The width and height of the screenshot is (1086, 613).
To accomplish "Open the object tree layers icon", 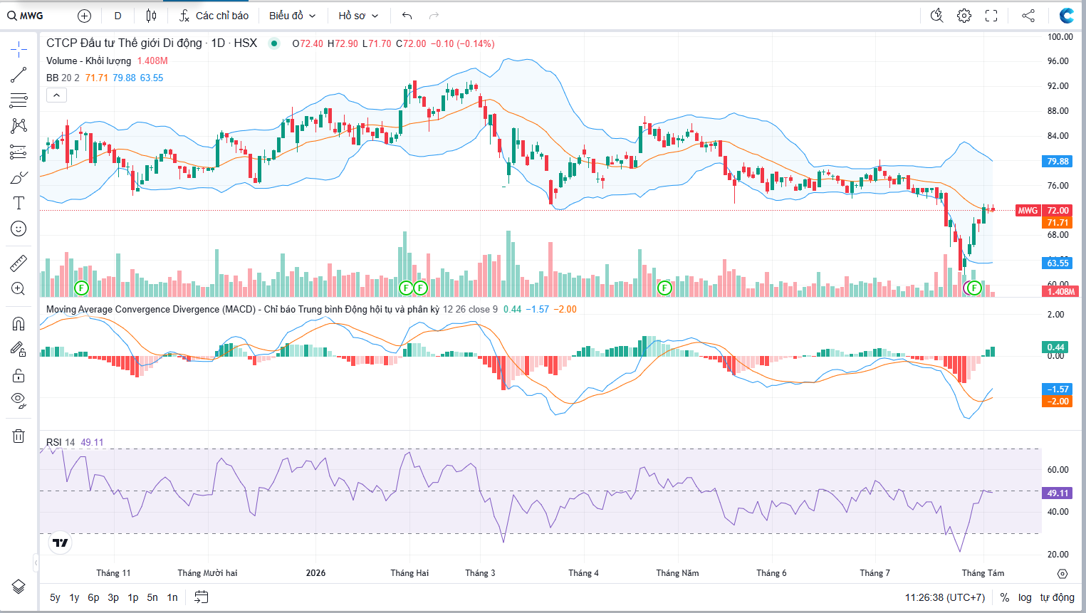I will coord(19,587).
